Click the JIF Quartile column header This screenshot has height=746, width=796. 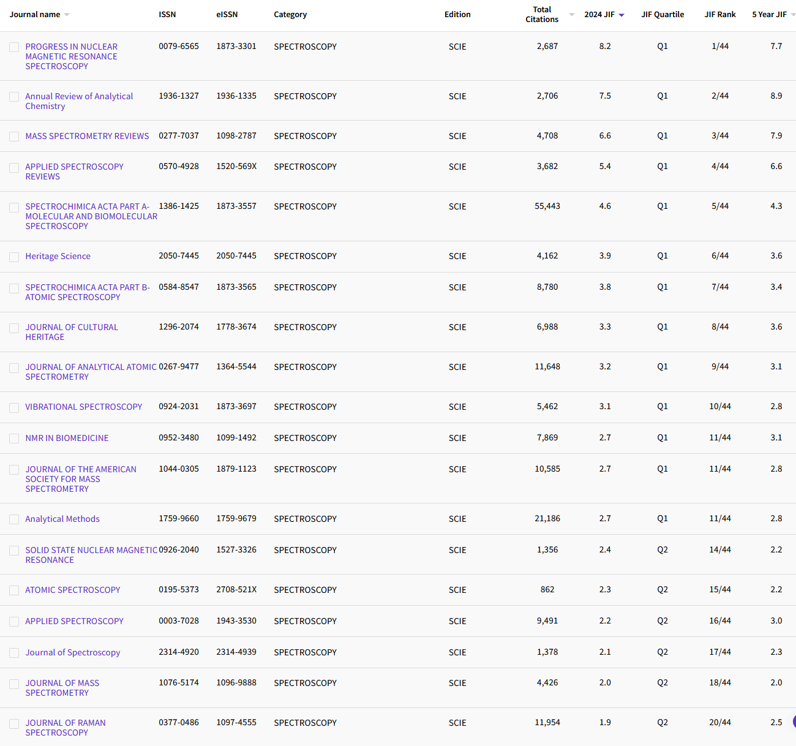tap(663, 14)
